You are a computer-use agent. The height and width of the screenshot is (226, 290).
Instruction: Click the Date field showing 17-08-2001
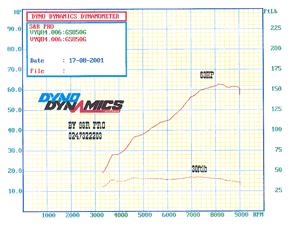tap(83, 60)
